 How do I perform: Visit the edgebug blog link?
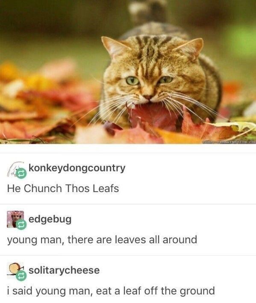[50, 219]
